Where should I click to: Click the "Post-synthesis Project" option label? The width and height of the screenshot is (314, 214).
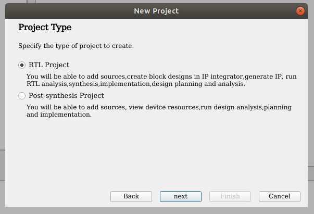(x=66, y=95)
